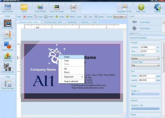The height and width of the screenshot is (118, 165).
Task: Open the Page Manager
Action: [x=7, y=85]
